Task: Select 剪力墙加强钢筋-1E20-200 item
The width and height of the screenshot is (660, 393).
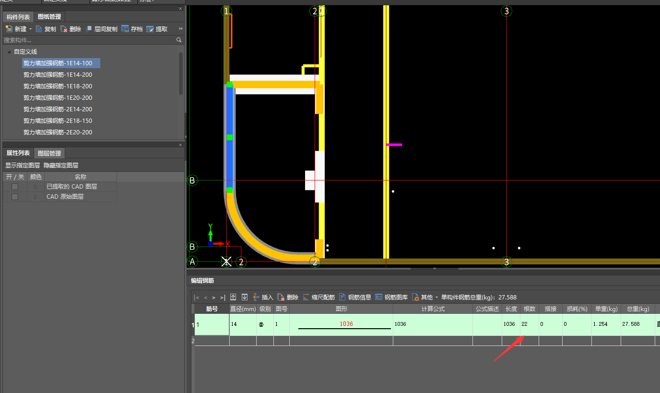Action: coord(58,98)
